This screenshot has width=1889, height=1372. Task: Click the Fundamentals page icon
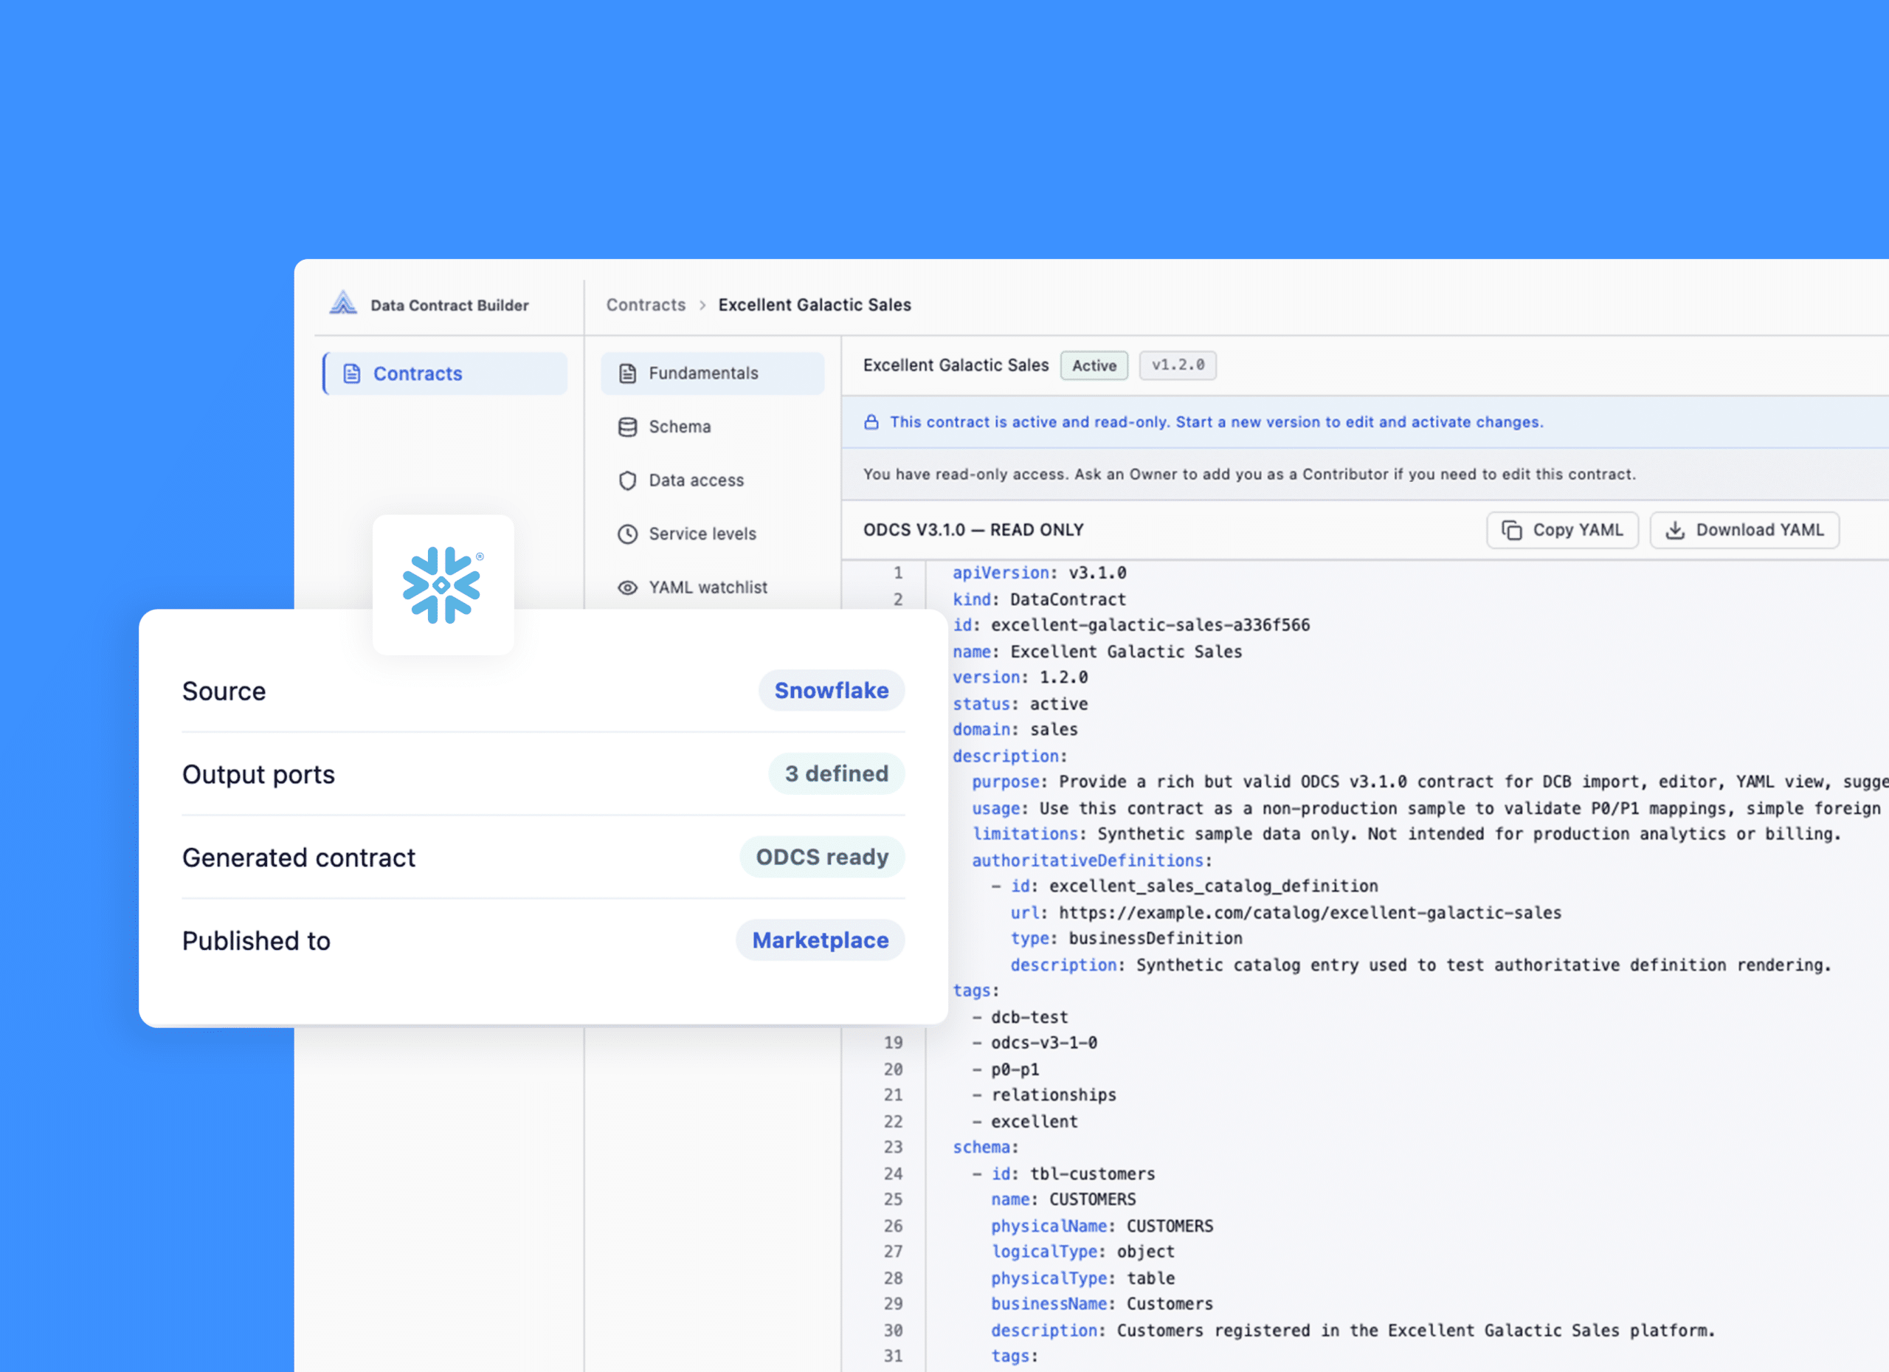coord(628,373)
